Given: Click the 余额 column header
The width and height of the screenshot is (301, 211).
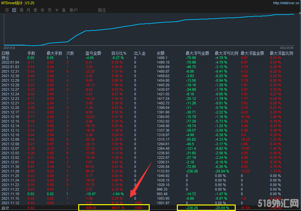Looking at the screenshot, I should pyautogui.click(x=161, y=53).
